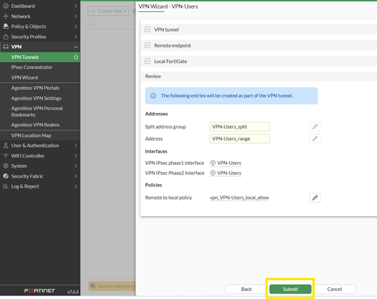Expand the Network menu chevron
The image size is (377, 299).
(x=76, y=16)
